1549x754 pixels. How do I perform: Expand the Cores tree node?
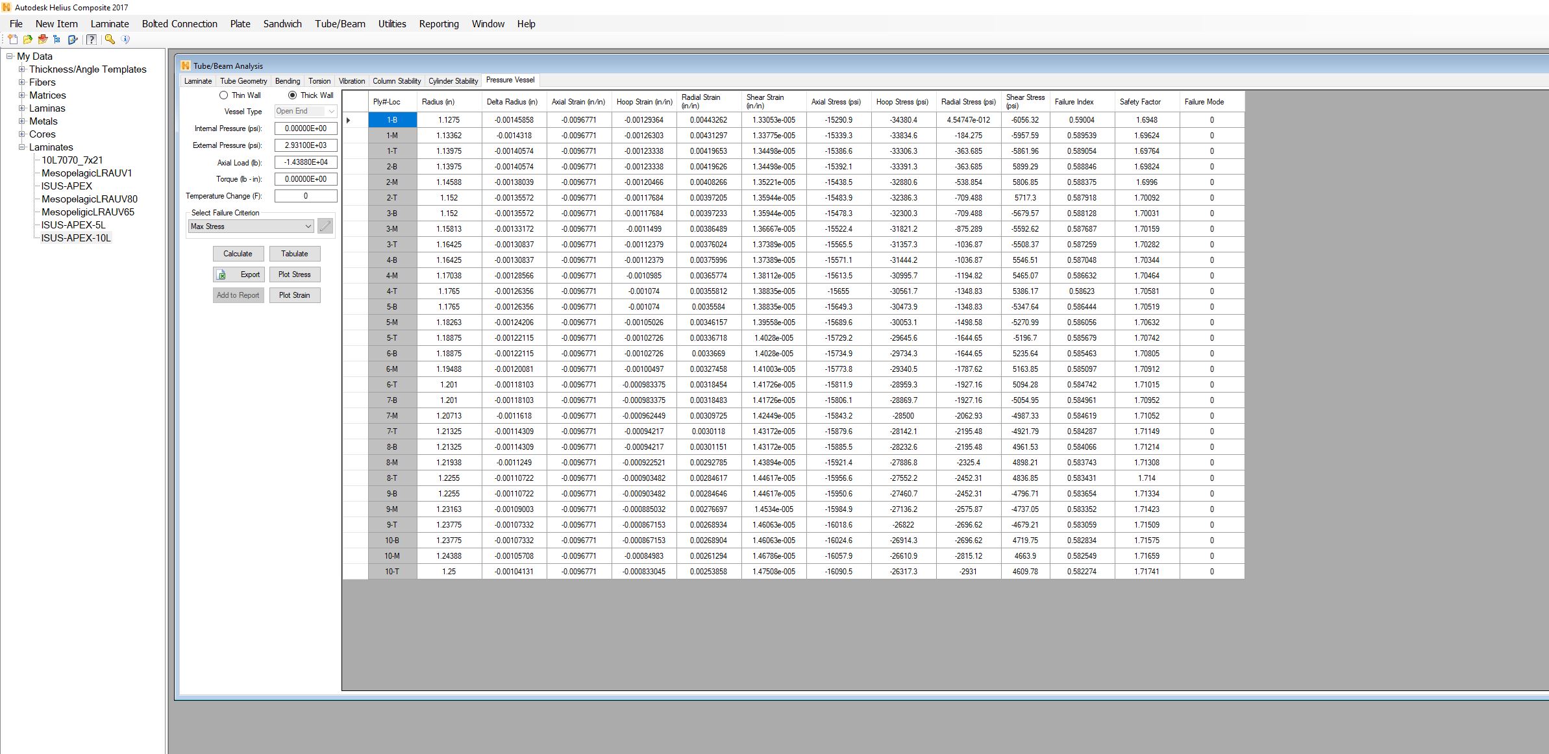pyautogui.click(x=22, y=134)
